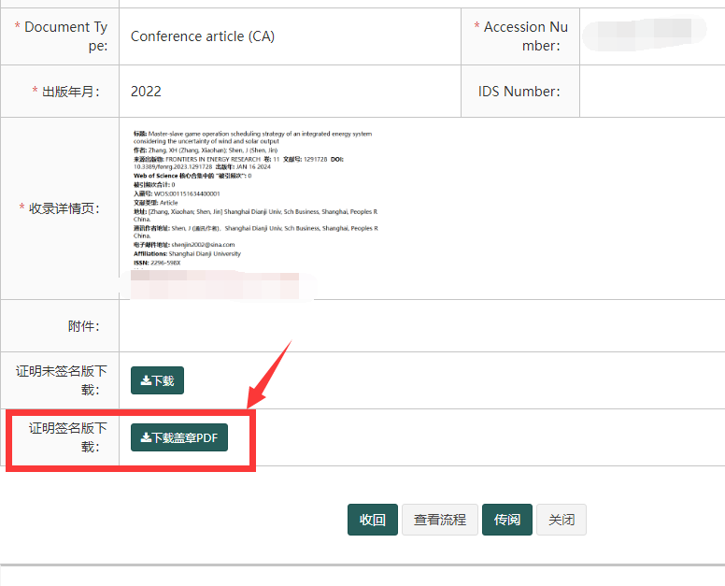The height and width of the screenshot is (586, 725).
Task: Select the 出版年月 label
Action: (x=65, y=92)
